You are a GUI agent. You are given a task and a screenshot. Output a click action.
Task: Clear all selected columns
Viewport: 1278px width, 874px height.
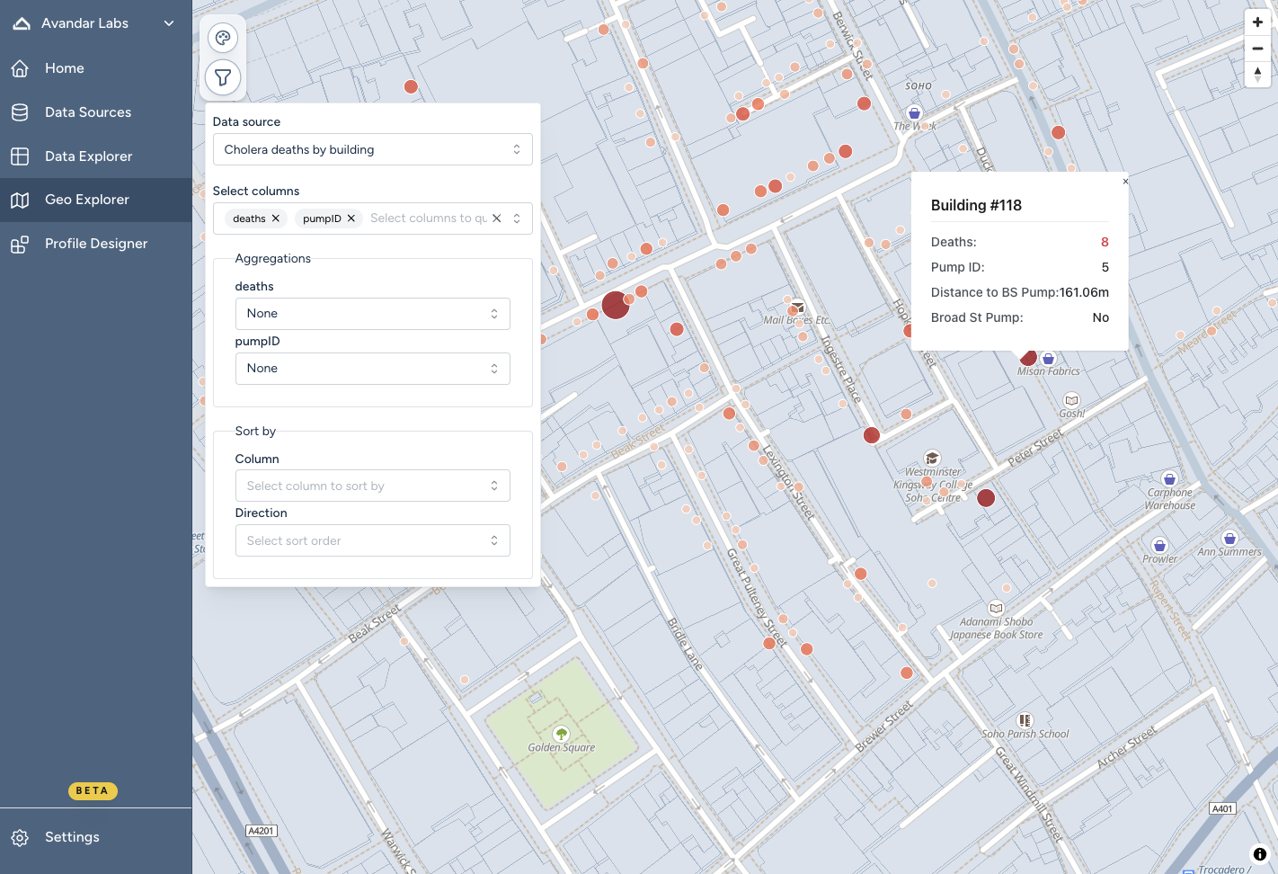pyautogui.click(x=496, y=218)
